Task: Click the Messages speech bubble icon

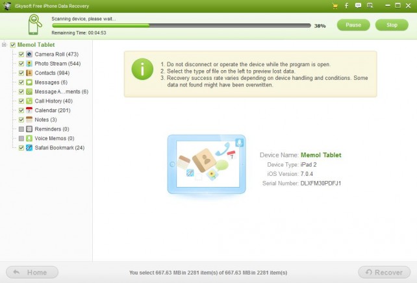Action: [29, 82]
